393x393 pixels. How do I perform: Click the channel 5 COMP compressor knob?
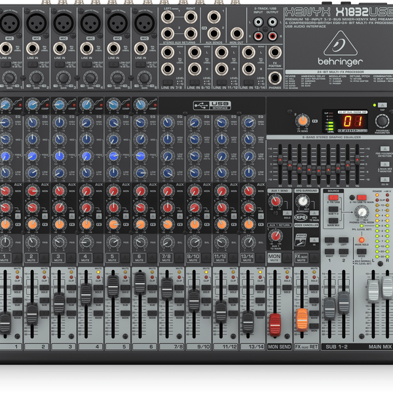coord(113,105)
